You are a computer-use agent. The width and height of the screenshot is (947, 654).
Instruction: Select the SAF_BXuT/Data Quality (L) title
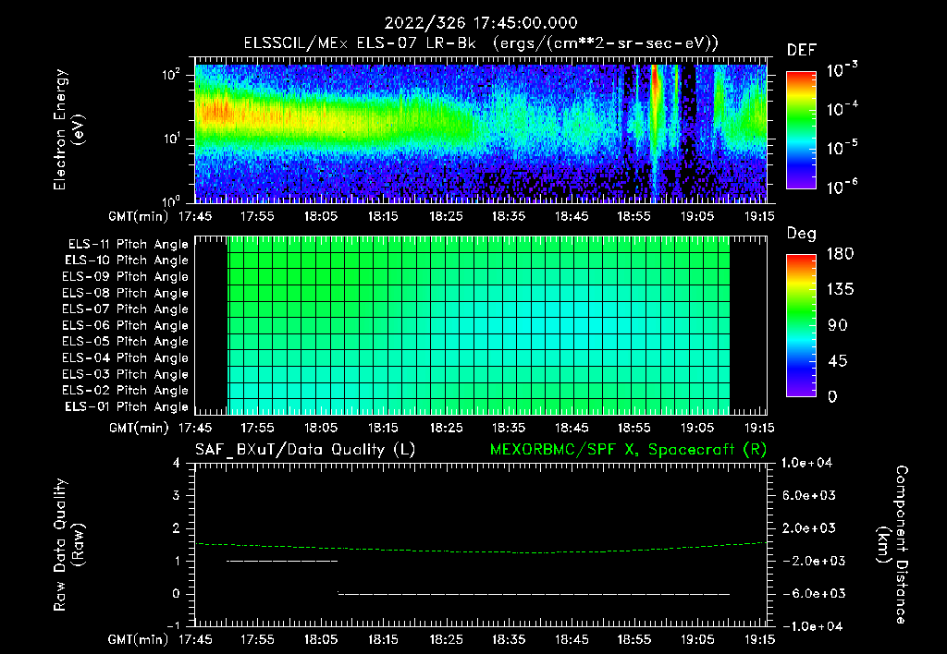pos(305,450)
